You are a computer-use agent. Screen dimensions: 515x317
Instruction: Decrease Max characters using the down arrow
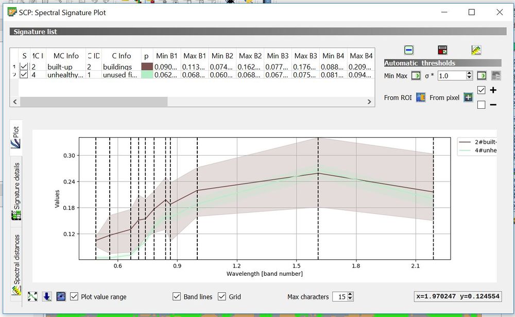click(350, 299)
